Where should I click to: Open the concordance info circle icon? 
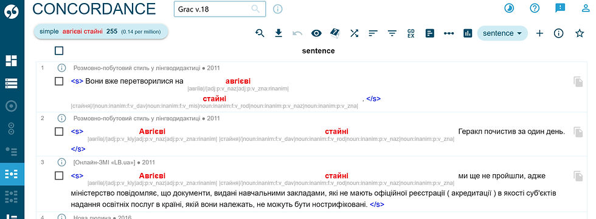558,33
